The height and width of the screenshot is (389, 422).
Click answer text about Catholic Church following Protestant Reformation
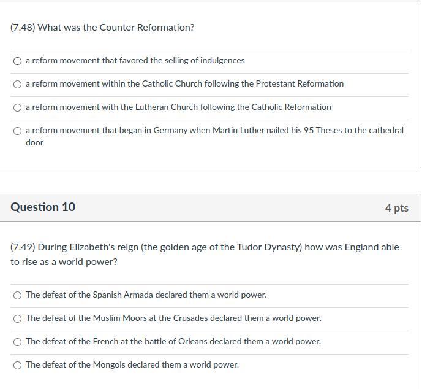184,84
